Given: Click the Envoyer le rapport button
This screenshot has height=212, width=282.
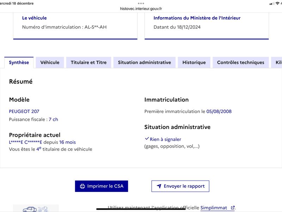Looking at the screenshot, I should tap(180, 186).
